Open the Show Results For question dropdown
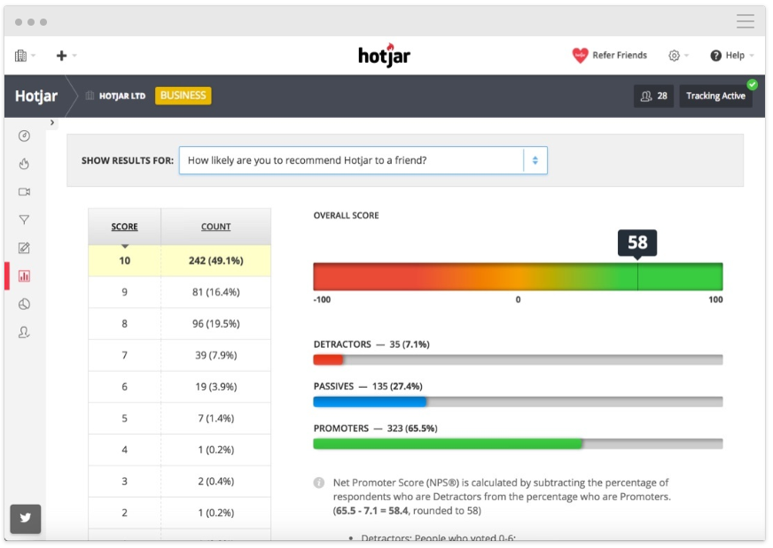Screen dimensions: 773x548 coord(363,160)
